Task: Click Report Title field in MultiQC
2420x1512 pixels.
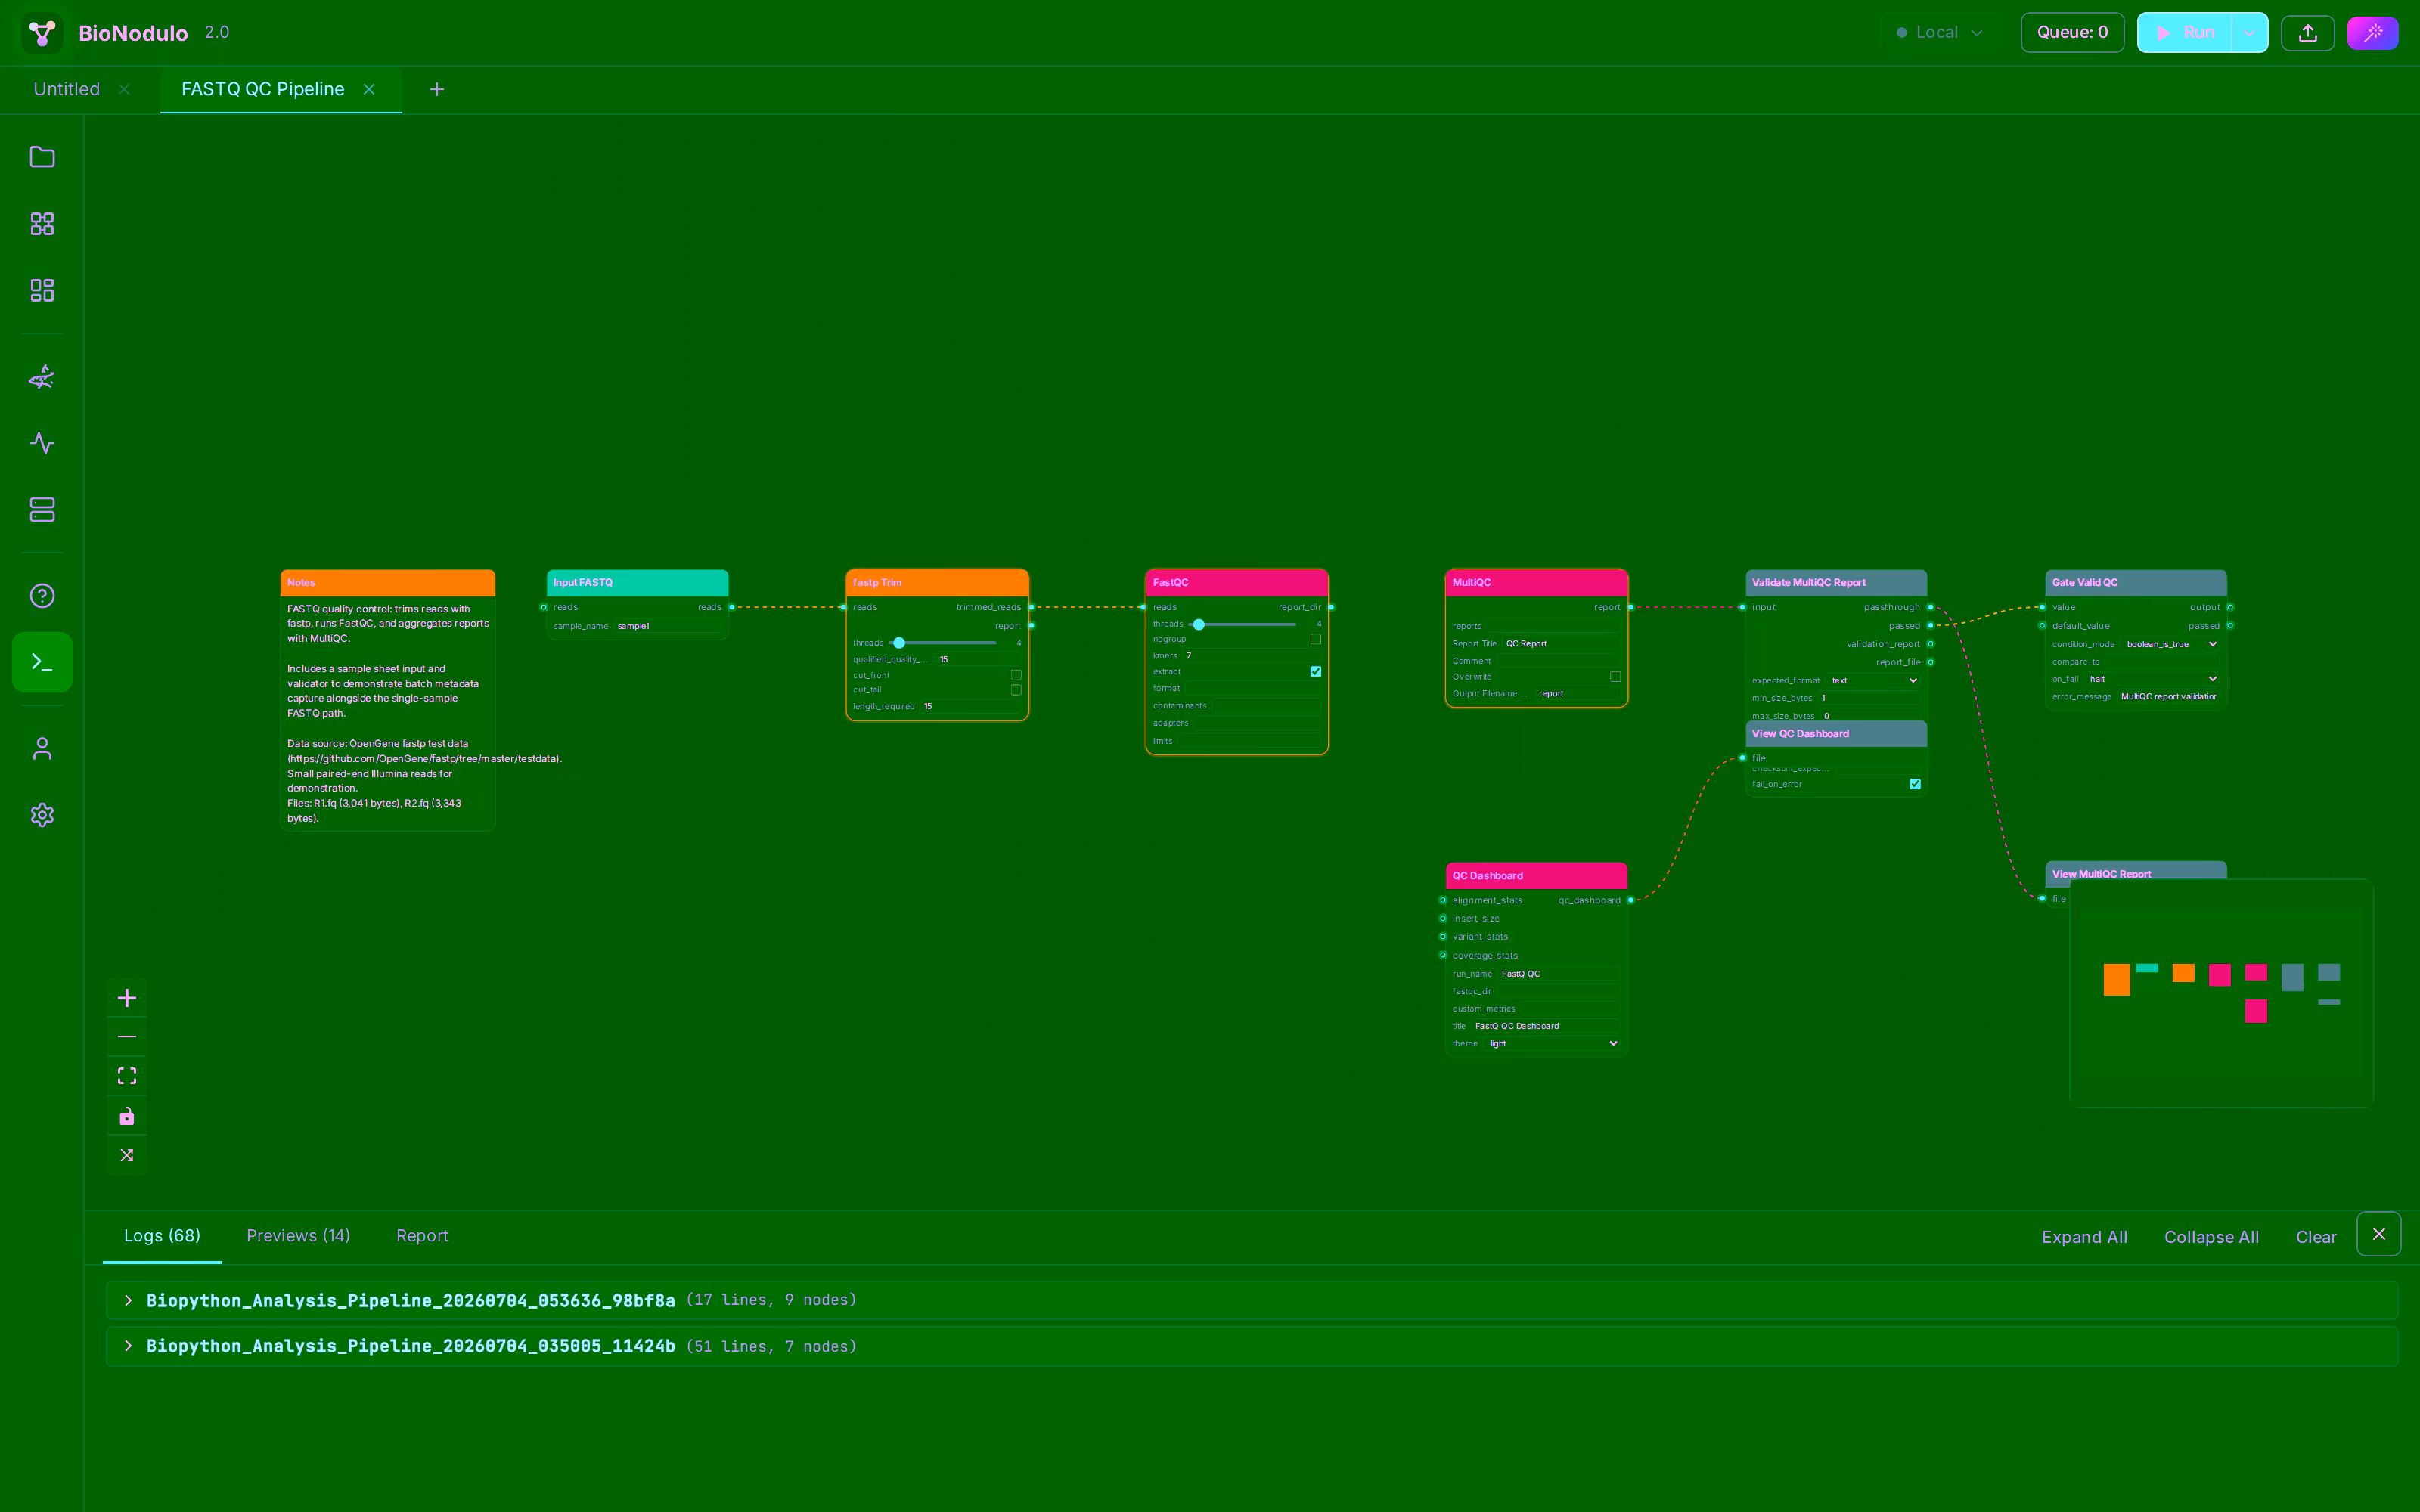Action: pos(1560,644)
